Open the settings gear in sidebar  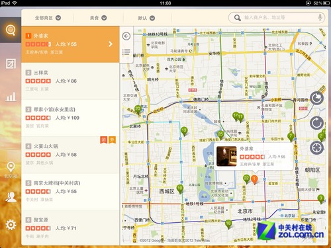[x=11, y=225]
